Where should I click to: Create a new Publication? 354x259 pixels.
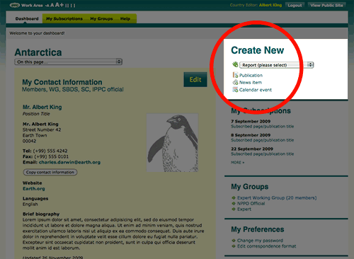click(x=251, y=75)
